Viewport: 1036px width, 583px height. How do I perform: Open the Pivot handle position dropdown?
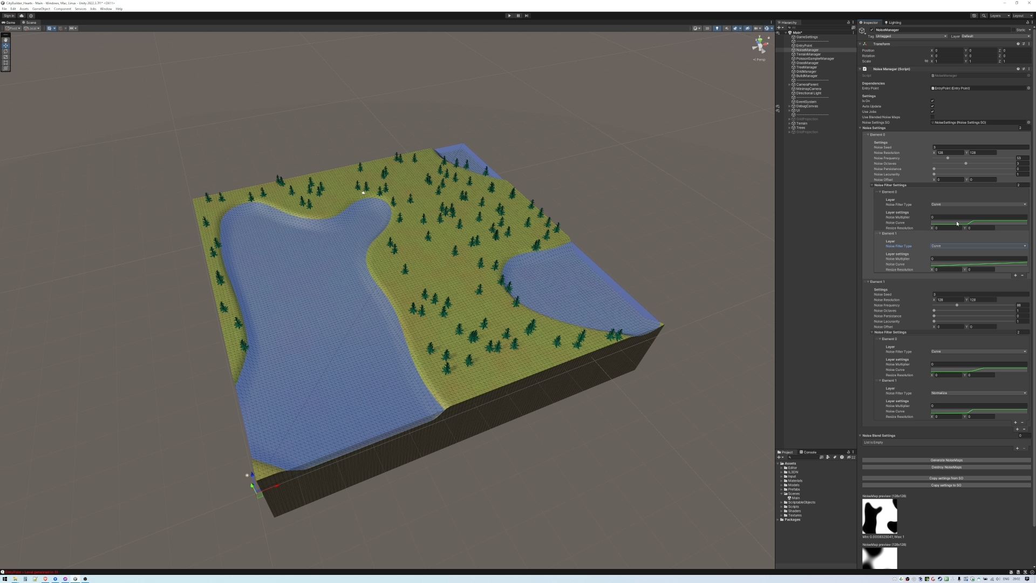coord(12,29)
